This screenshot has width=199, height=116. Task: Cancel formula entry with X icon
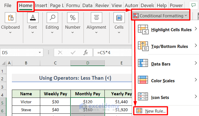pyautogui.click(x=60, y=52)
